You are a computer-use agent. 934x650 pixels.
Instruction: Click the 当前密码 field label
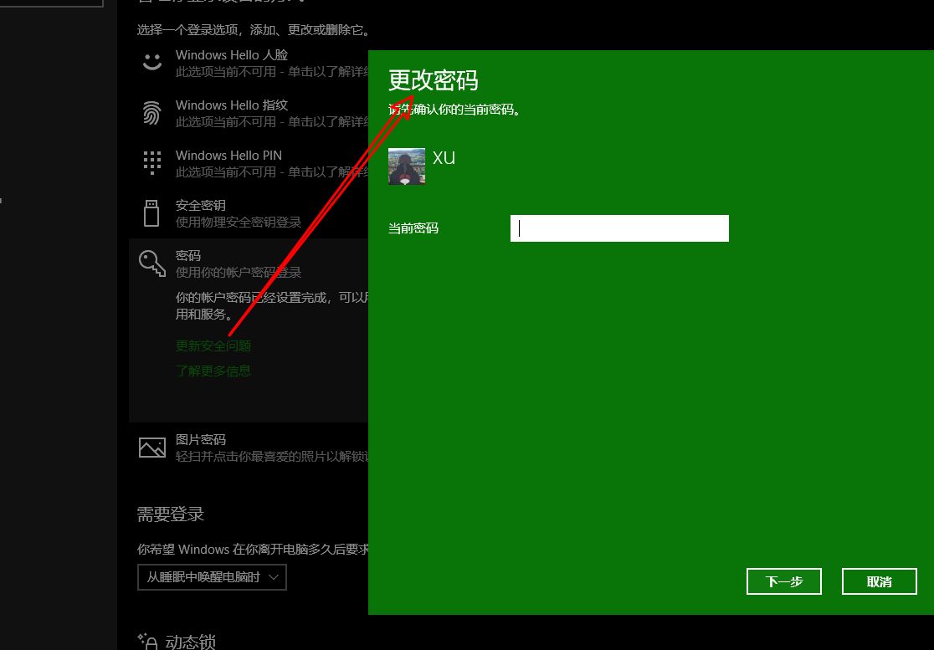[413, 228]
